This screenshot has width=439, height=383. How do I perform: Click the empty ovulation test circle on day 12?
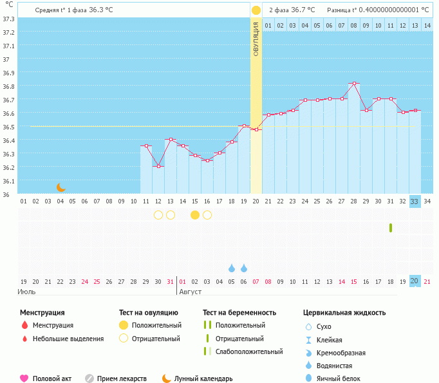(158, 215)
